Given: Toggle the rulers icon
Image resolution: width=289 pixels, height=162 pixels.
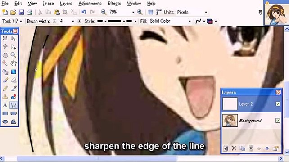Looking at the screenshot, I should click(x=158, y=12).
